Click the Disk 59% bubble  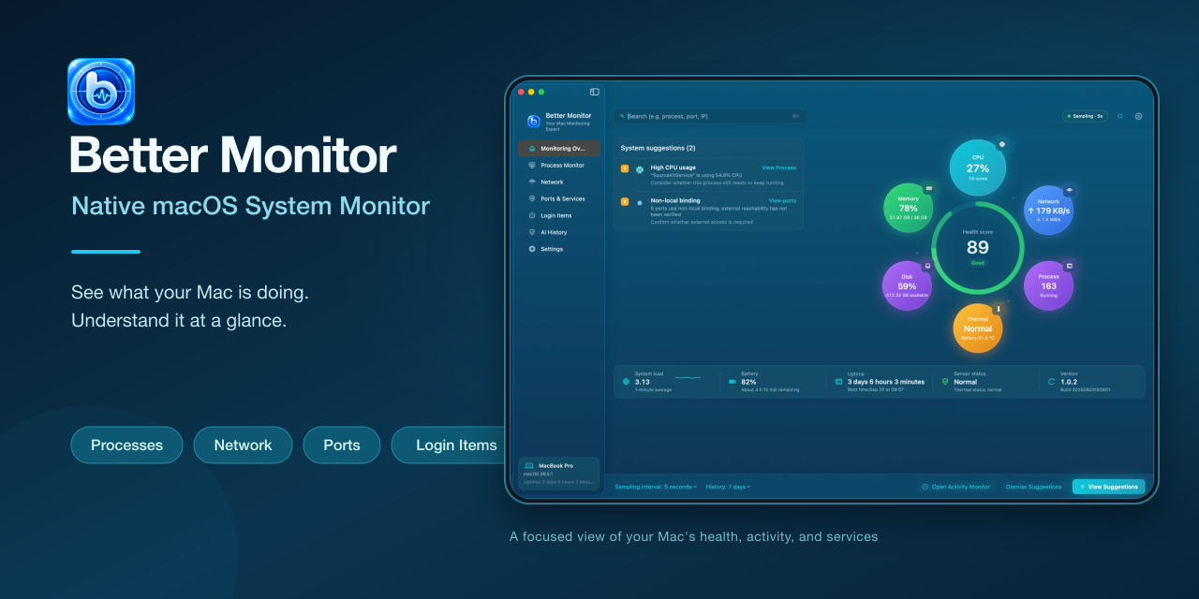tap(908, 285)
